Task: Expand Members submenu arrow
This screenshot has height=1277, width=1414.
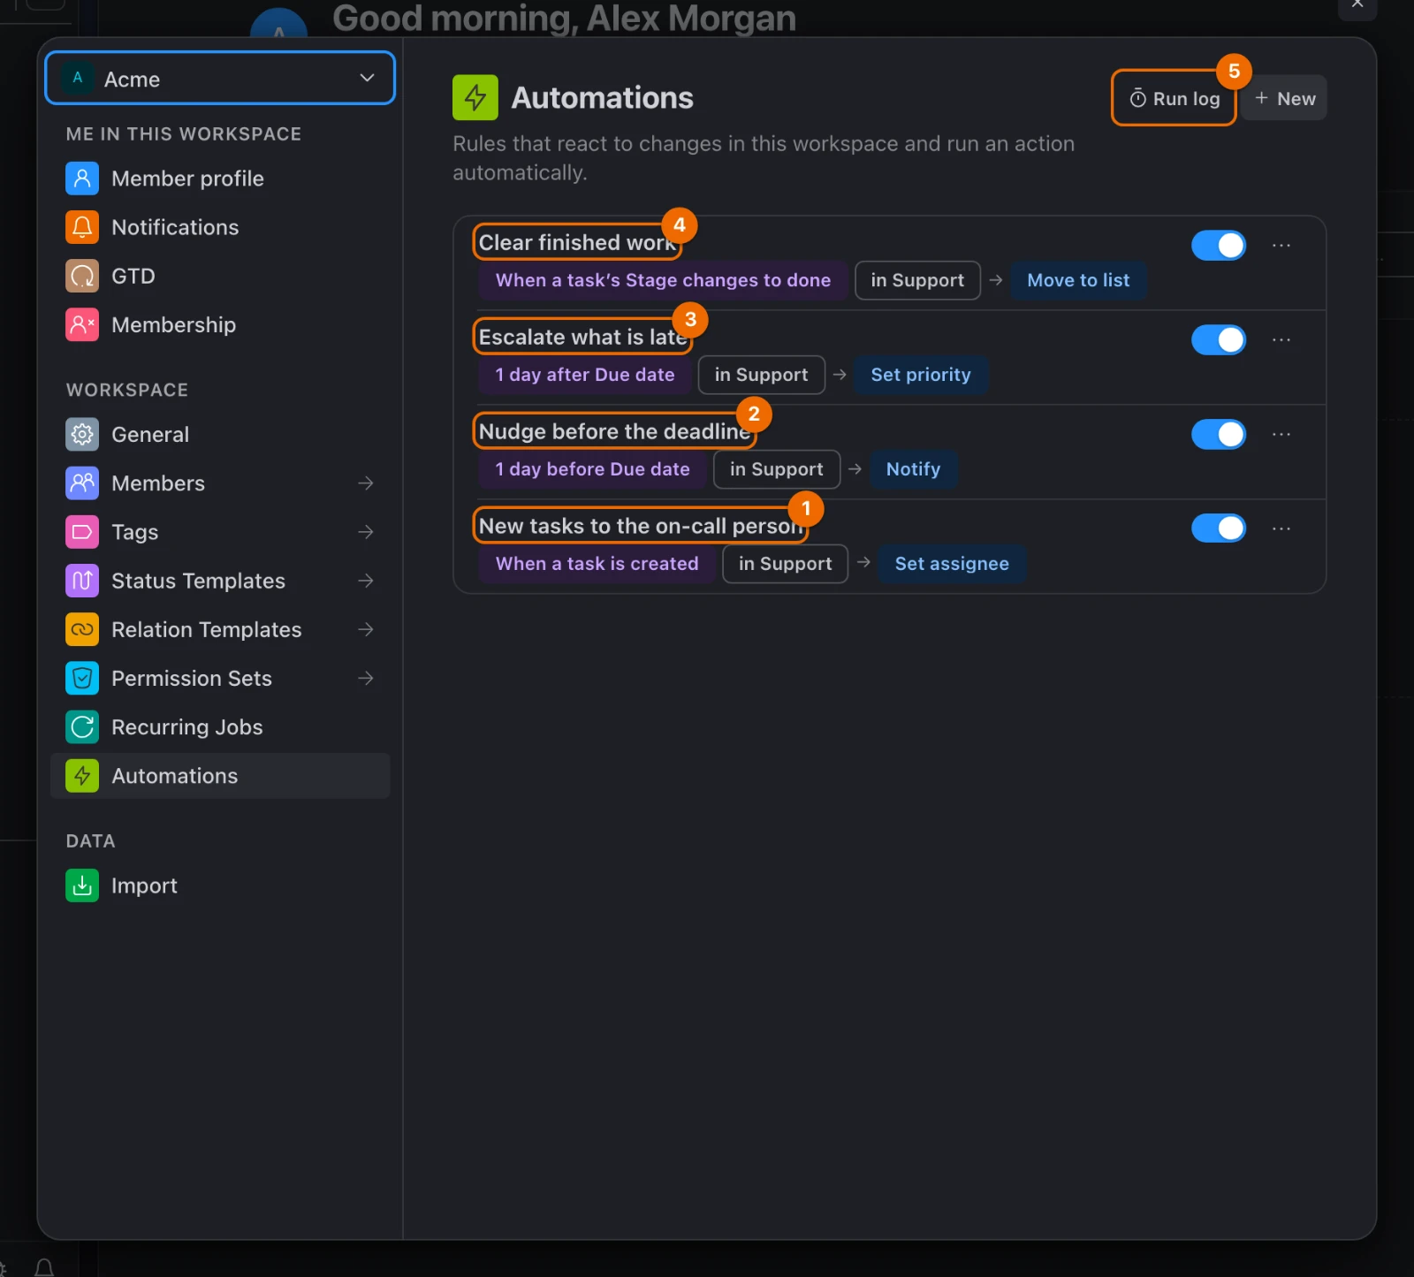Action: (x=365, y=483)
